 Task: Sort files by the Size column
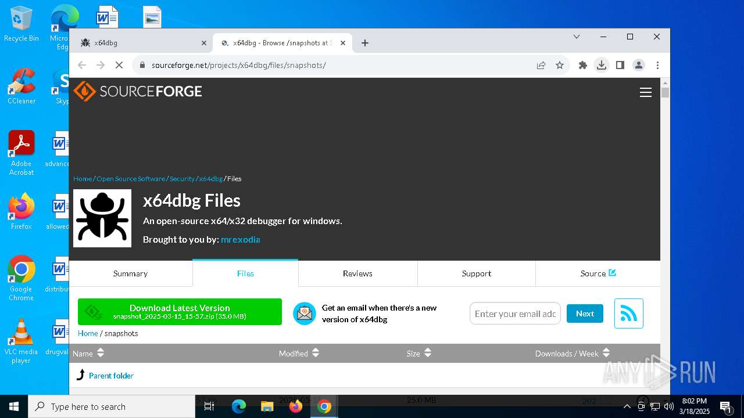419,353
